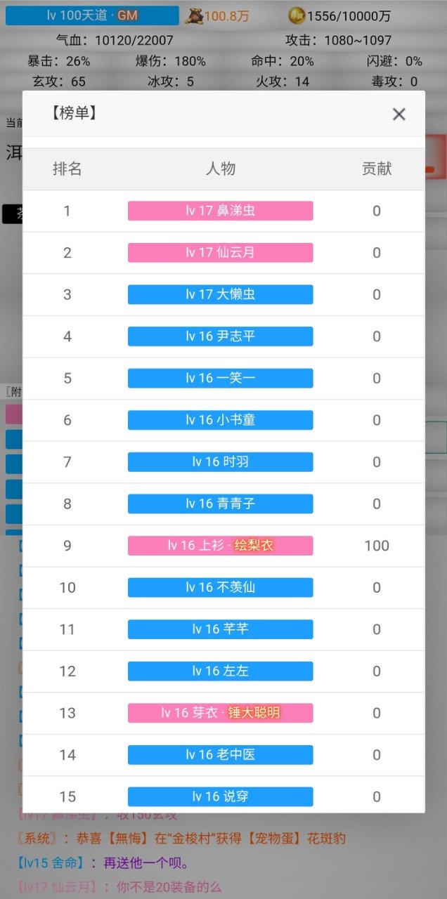The width and height of the screenshot is (447, 899).
Task: Click the 贡献 column header
Action: pos(377,169)
